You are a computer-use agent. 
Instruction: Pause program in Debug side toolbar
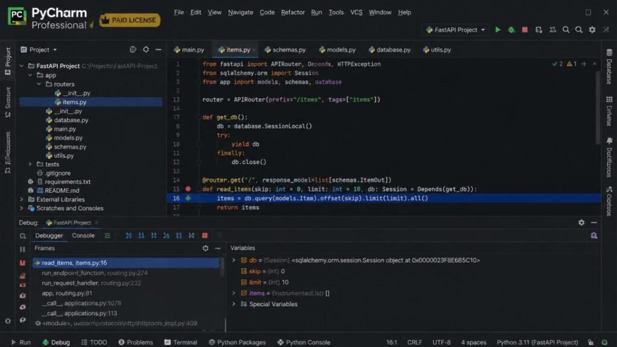pos(22,249)
